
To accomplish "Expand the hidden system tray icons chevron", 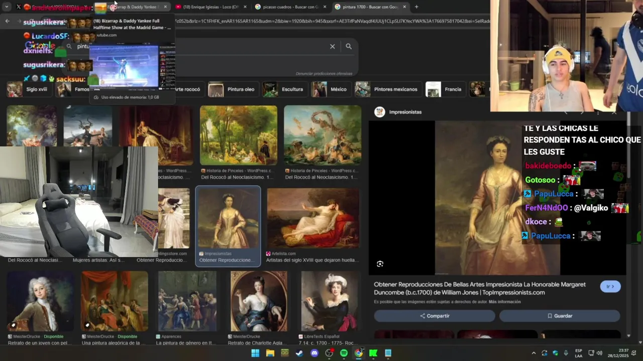I will 533,353.
